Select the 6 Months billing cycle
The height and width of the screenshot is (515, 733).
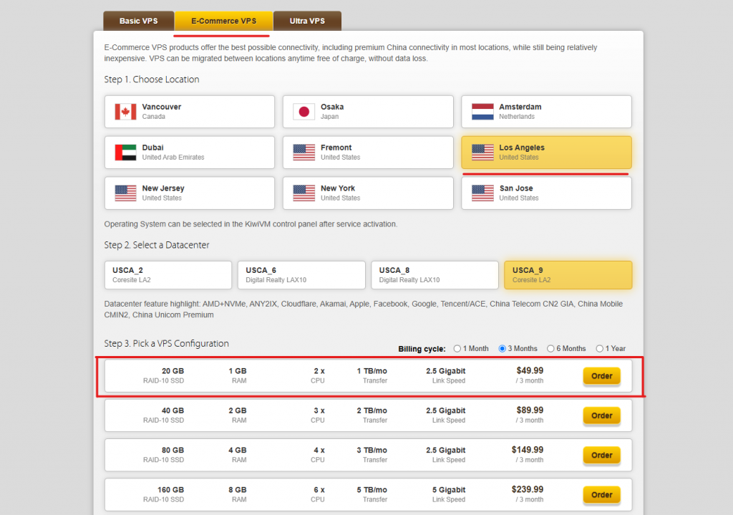[x=551, y=349]
